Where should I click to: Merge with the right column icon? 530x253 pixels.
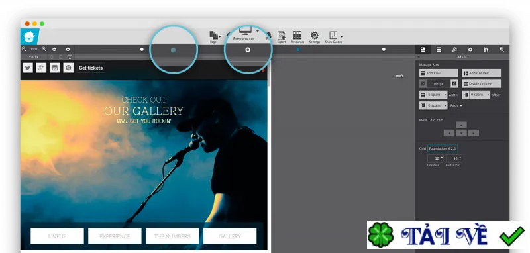pos(454,83)
